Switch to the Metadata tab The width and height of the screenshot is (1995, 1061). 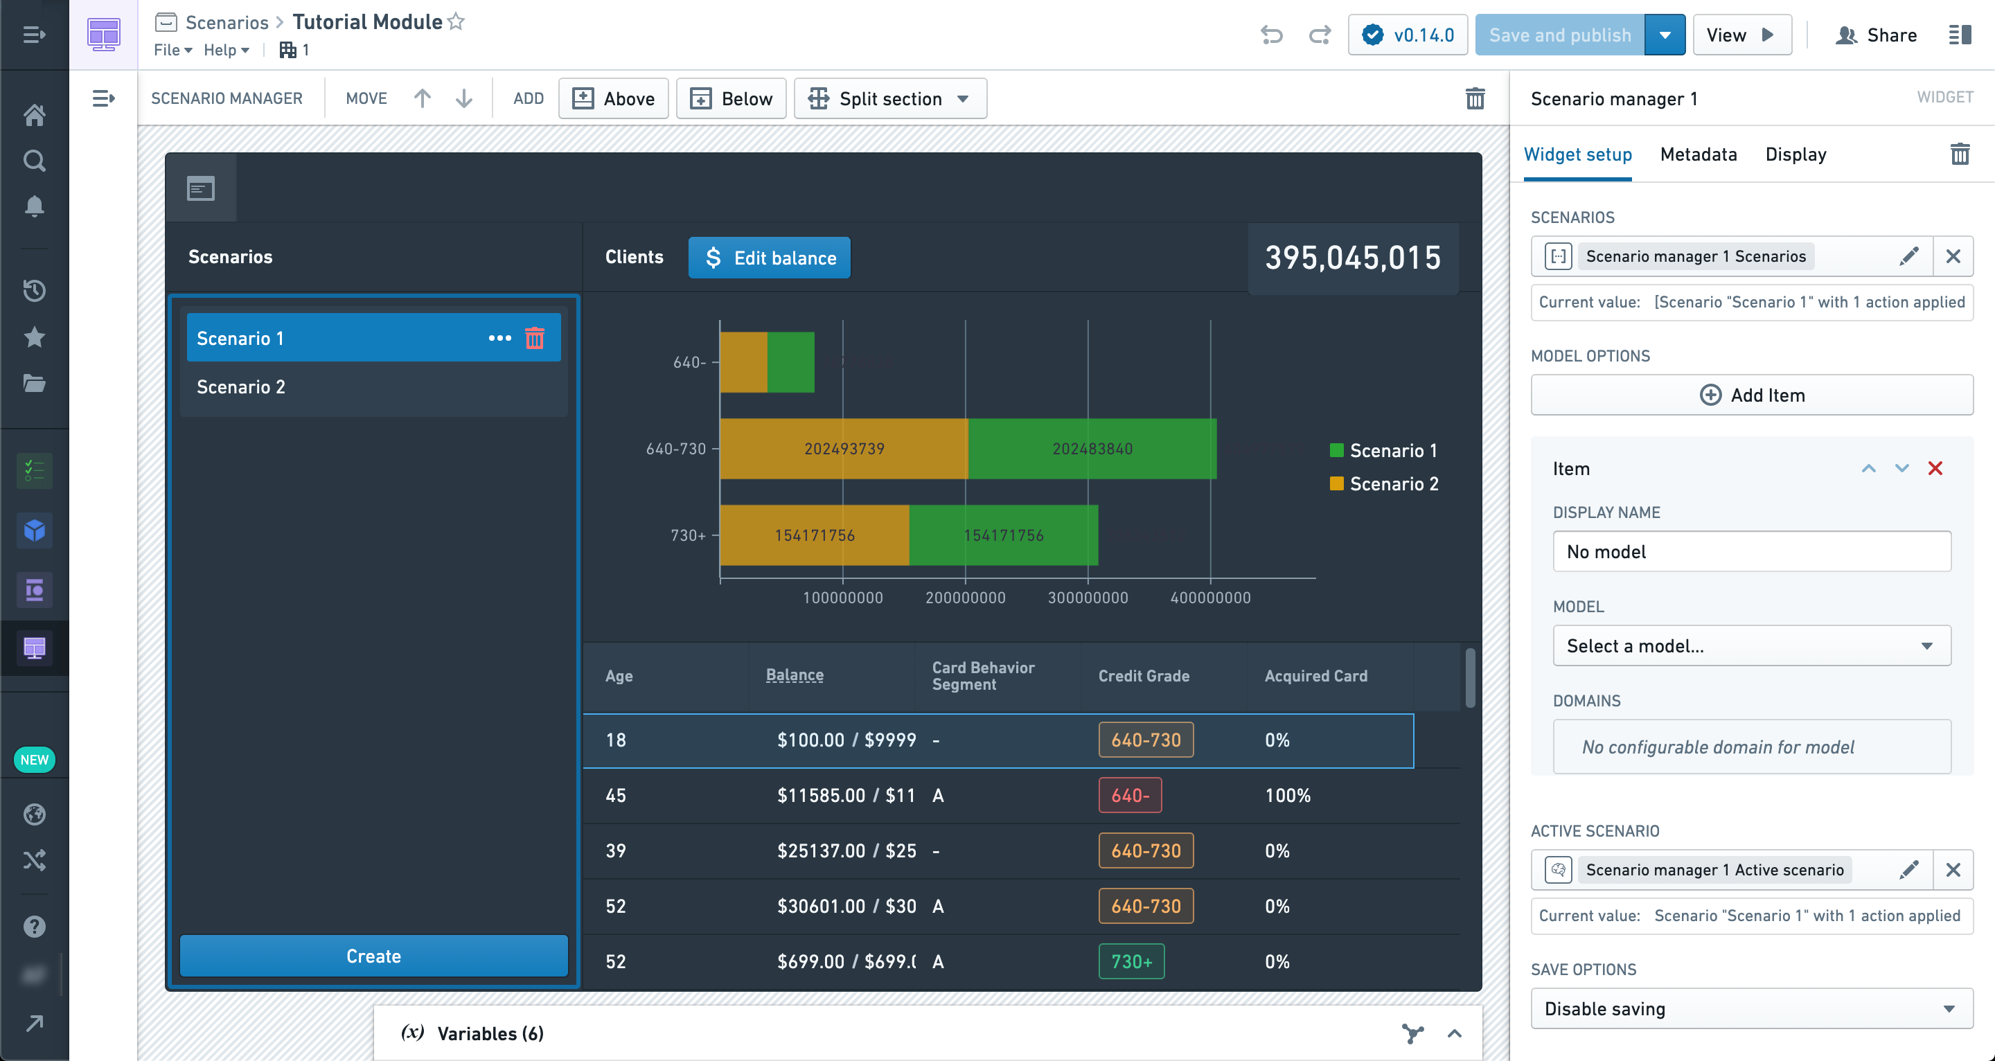coord(1698,154)
